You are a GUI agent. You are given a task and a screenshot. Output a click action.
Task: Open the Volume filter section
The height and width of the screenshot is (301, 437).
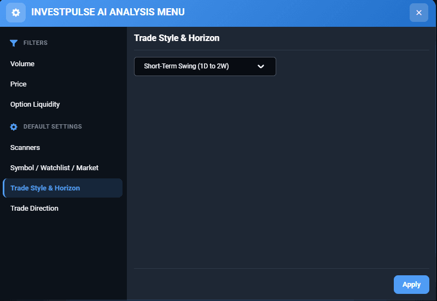click(x=62, y=64)
